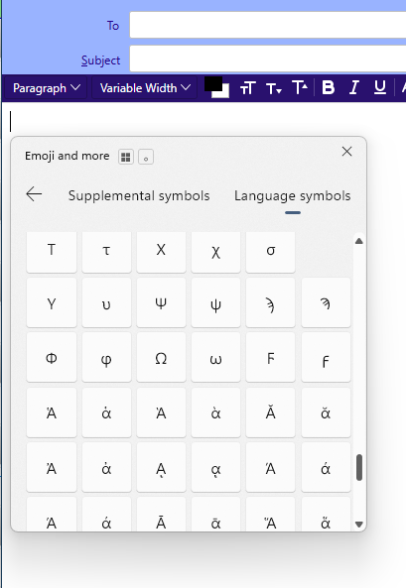
Task: Insert the capital Phi Φ symbol
Action: 52,357
